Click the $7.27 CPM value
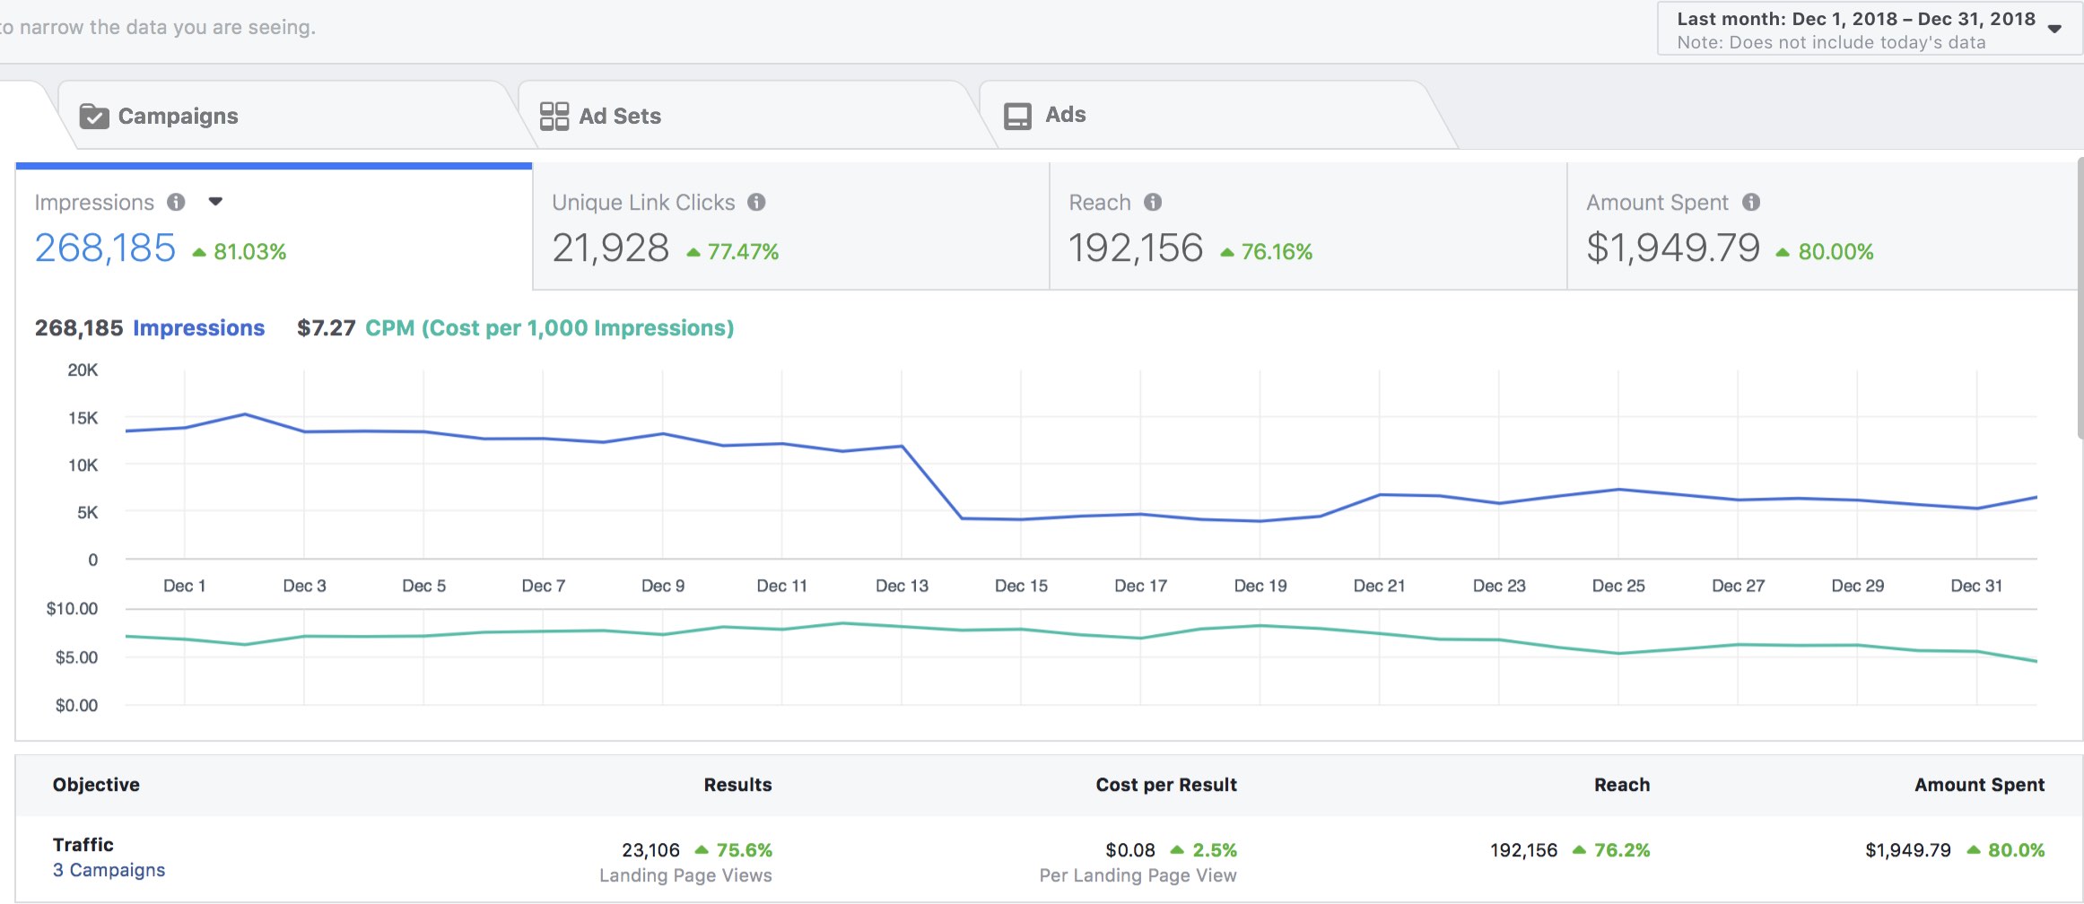Image resolution: width=2084 pixels, height=904 pixels. tap(327, 328)
